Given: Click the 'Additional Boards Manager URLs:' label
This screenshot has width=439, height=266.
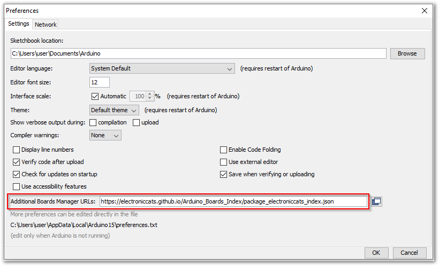Looking at the screenshot, I should [x=53, y=201].
